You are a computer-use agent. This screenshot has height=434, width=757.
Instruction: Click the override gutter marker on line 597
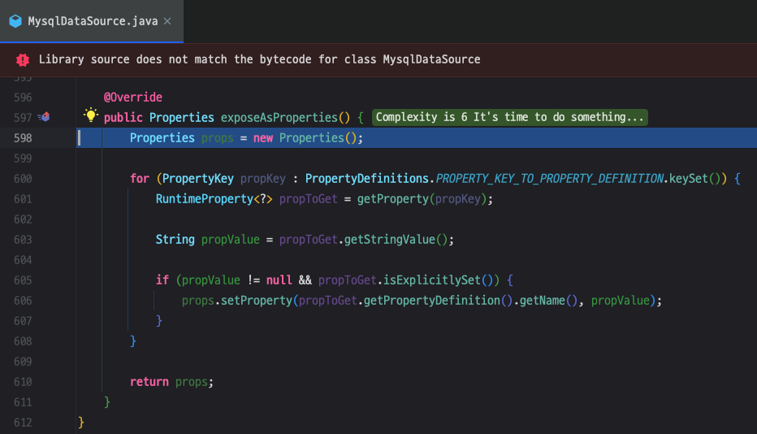(x=44, y=117)
